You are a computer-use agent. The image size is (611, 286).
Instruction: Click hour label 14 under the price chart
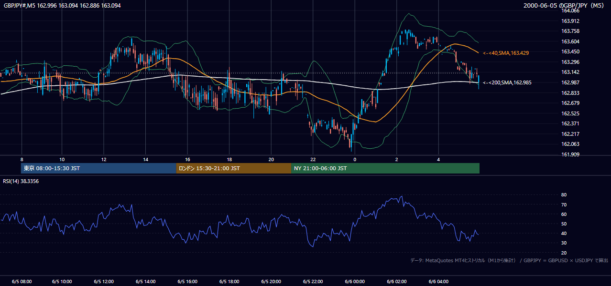[x=146, y=159]
